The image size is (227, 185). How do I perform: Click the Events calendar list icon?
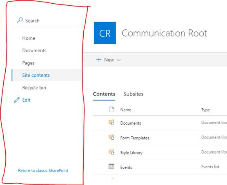pyautogui.click(x=111, y=167)
